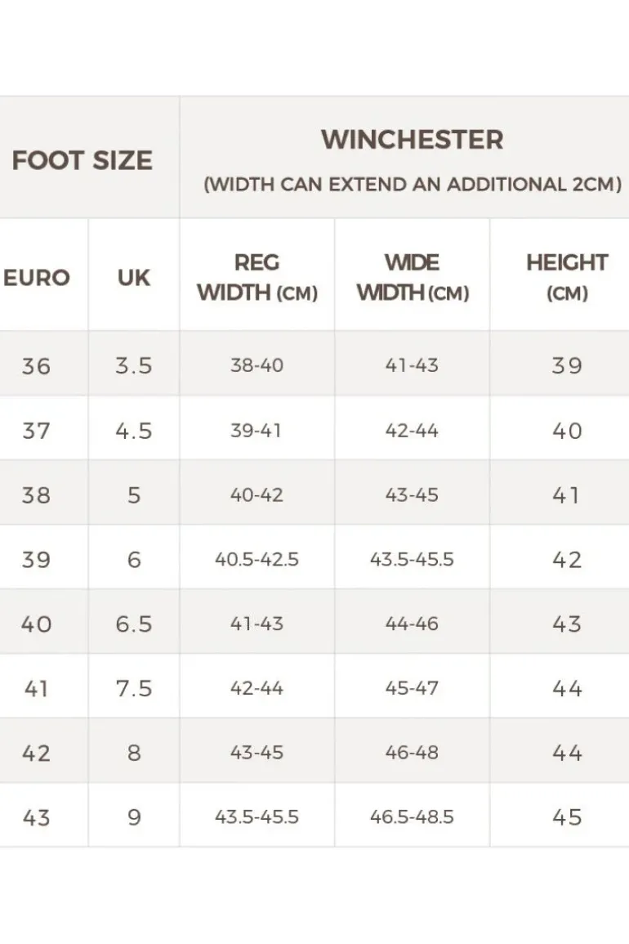The height and width of the screenshot is (944, 629).
Task: Select the 45-47 wide width cell
Action: [412, 688]
